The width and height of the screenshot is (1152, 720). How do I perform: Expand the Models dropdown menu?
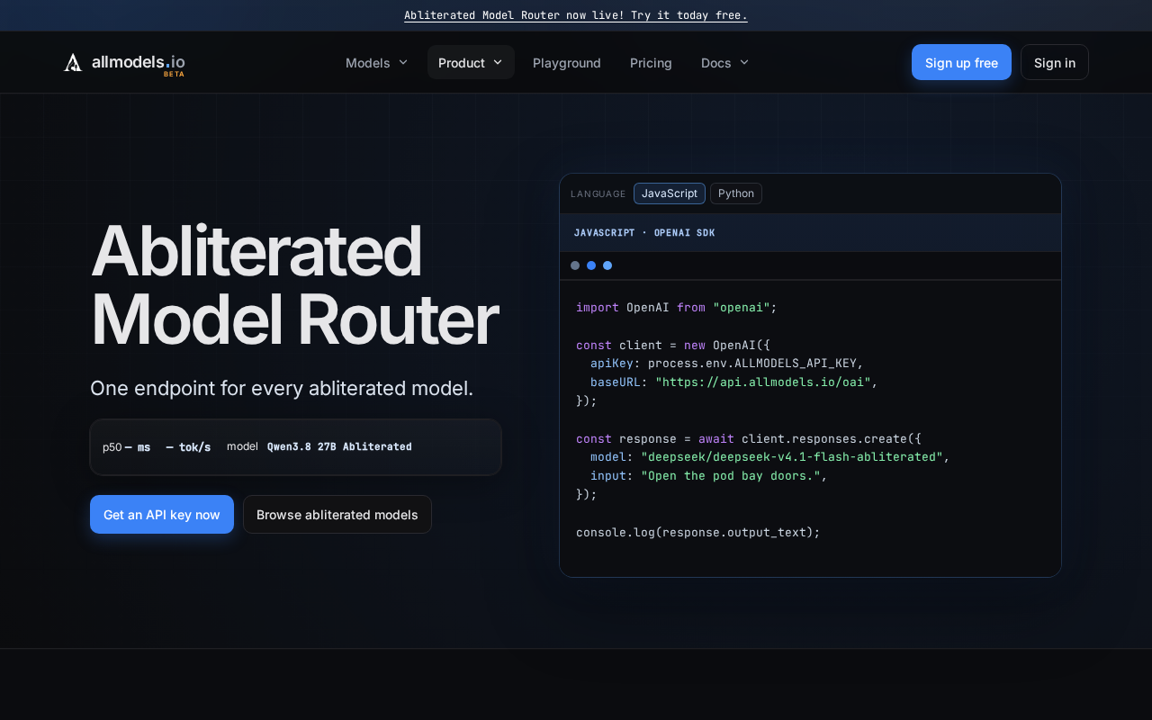click(x=377, y=62)
